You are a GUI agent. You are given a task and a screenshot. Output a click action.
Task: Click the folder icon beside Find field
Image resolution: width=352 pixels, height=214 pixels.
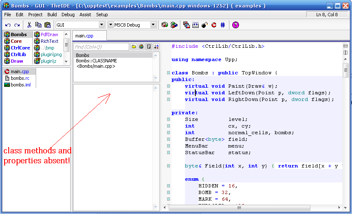(x=134, y=47)
